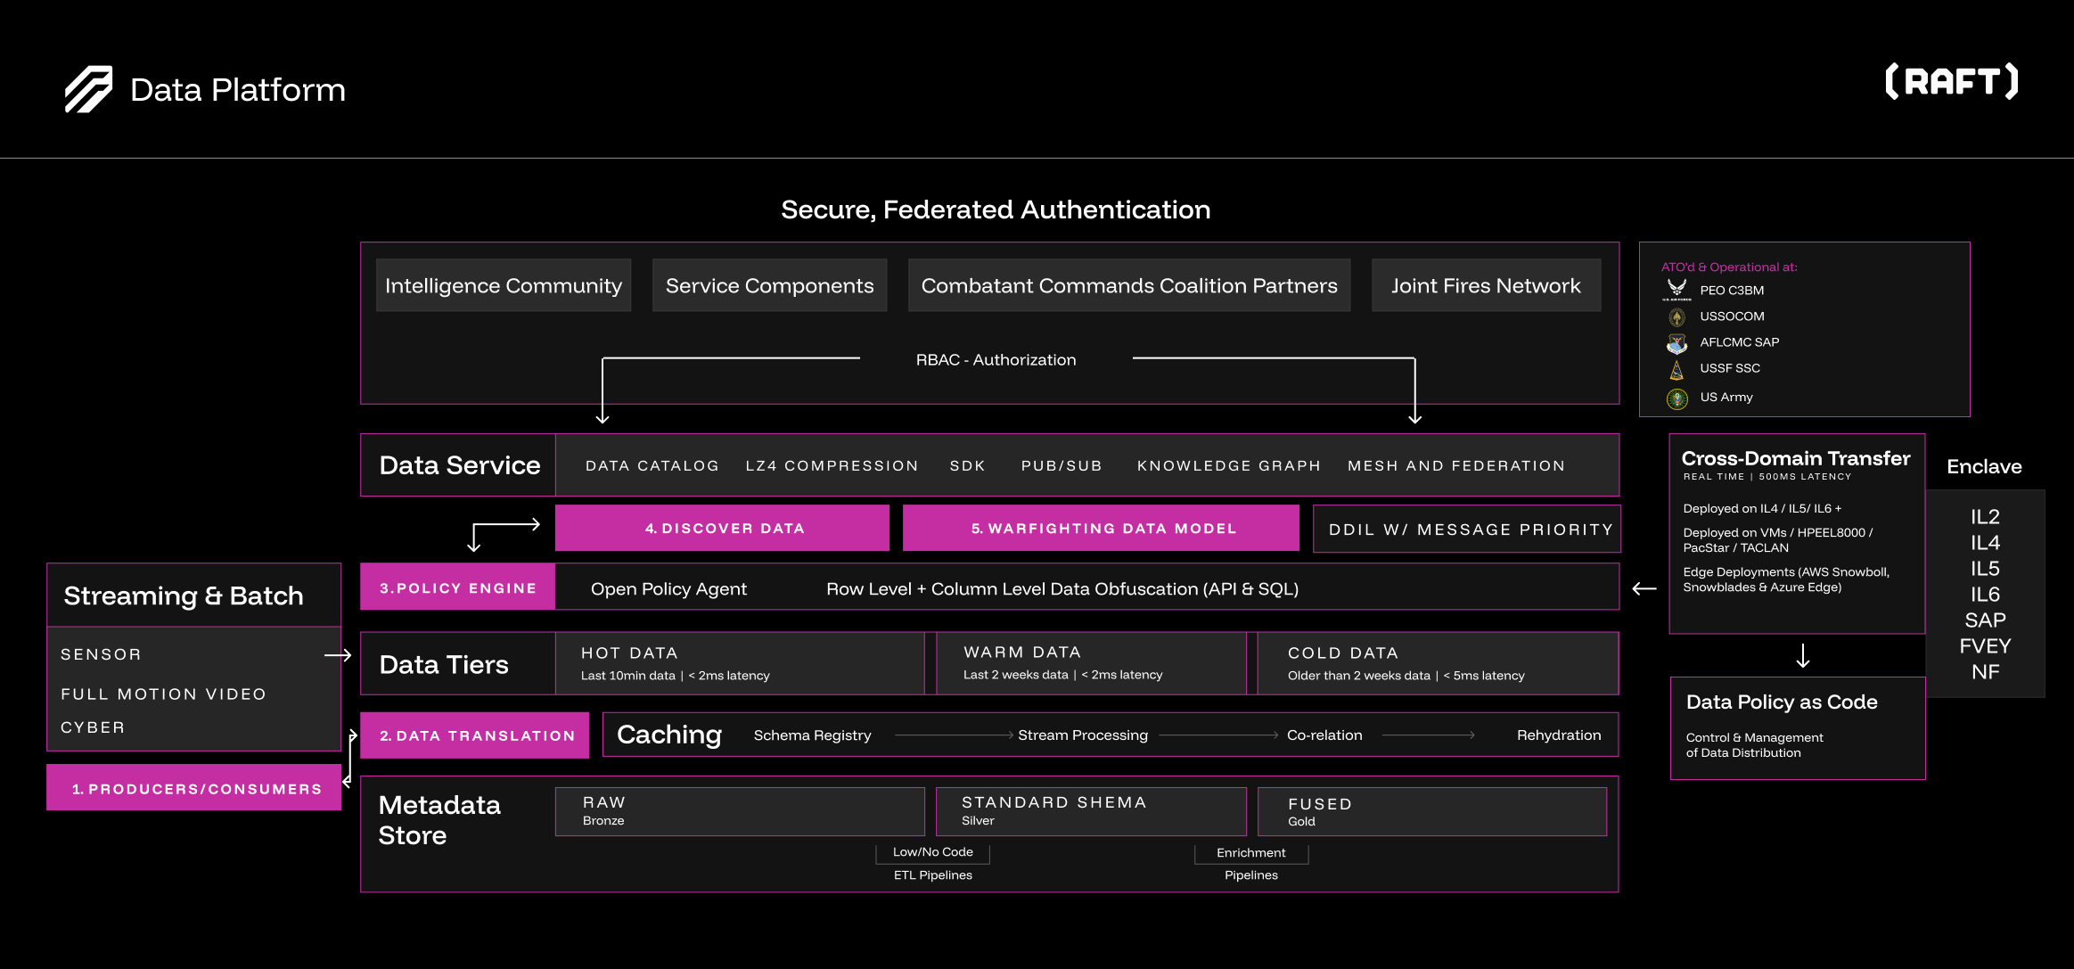
Task: Click the PEO C3BM Air Force emblem
Action: [x=1676, y=290]
